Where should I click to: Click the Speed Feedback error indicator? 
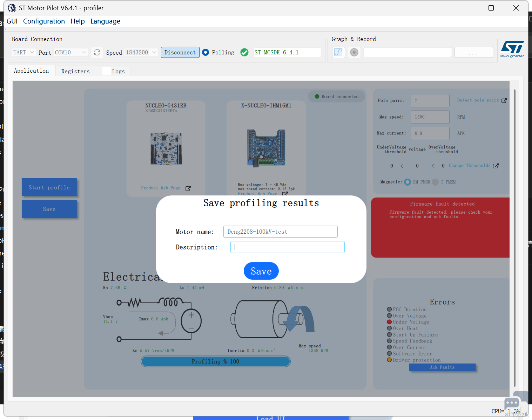tap(389, 341)
